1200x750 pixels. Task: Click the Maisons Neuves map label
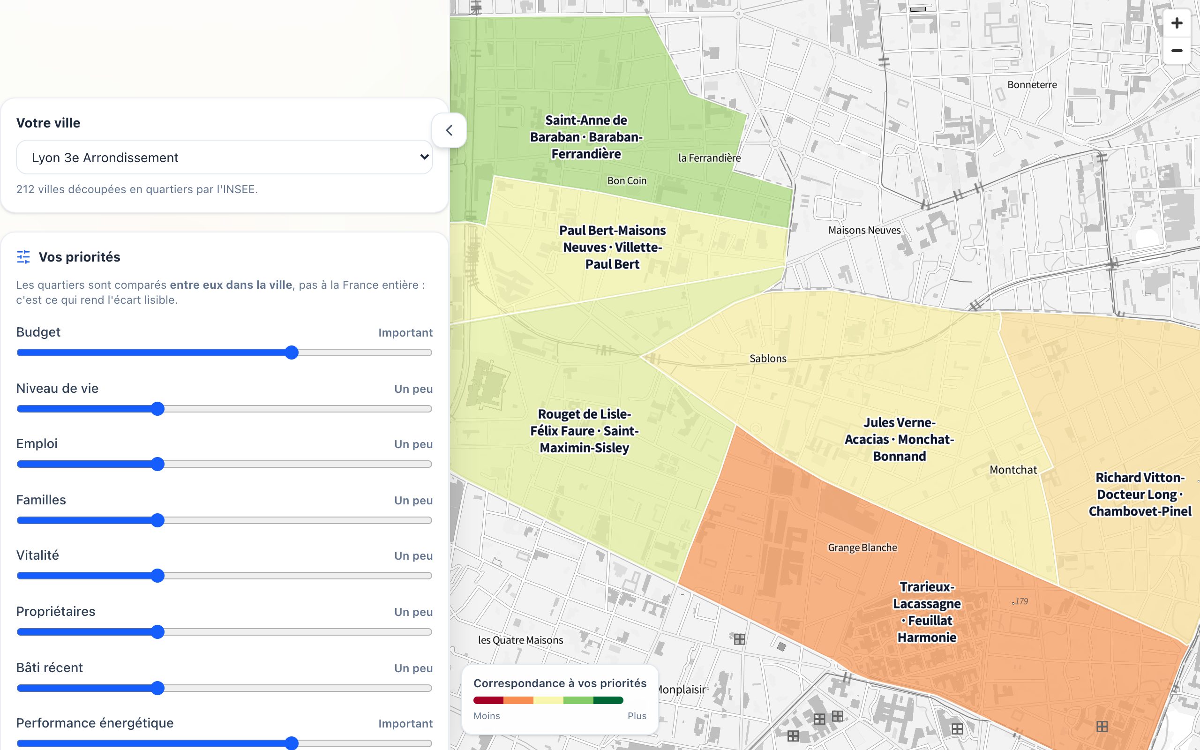pos(864,230)
